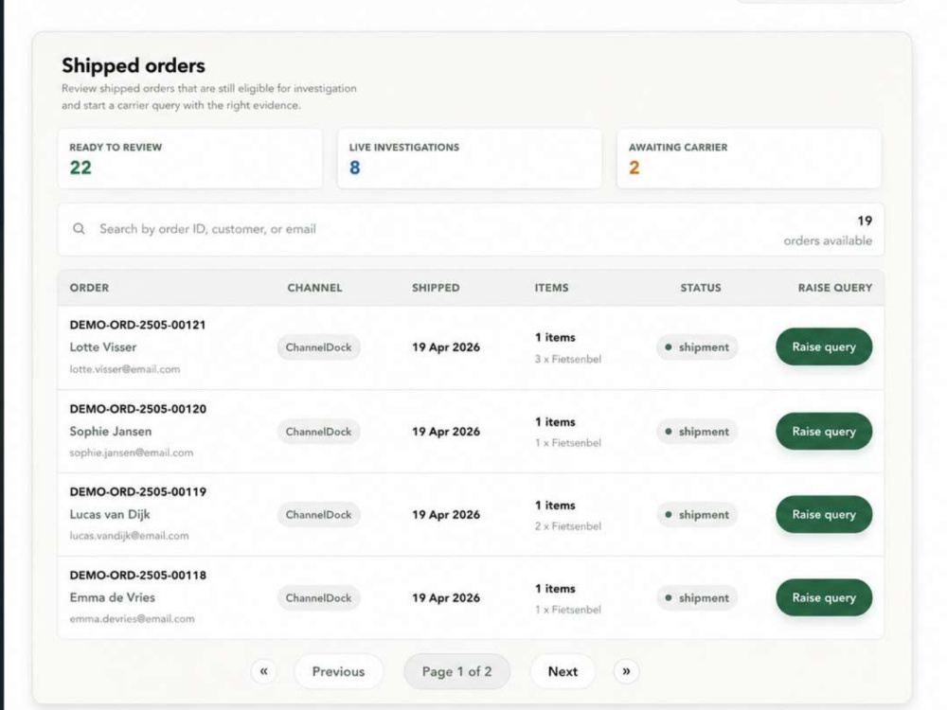Click customer name Emma de Vries
The image size is (947, 710).
(x=113, y=597)
